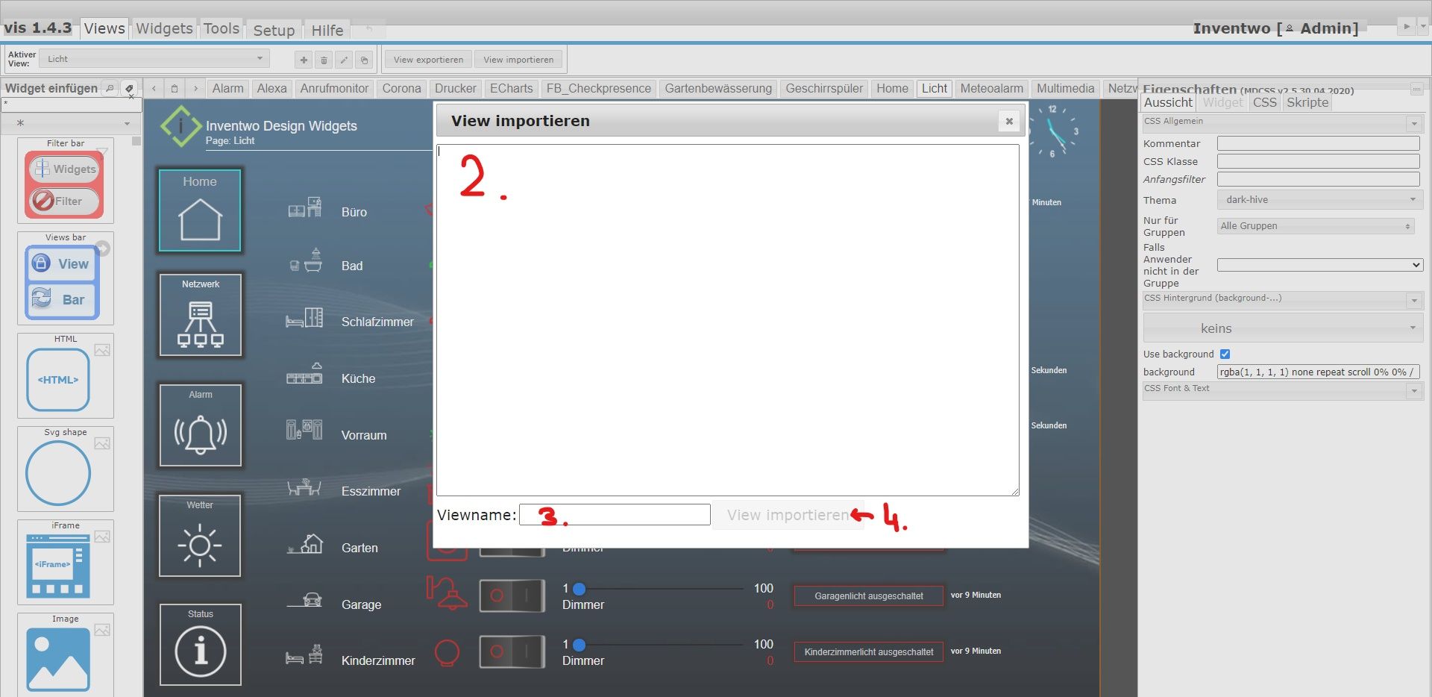Viewport: 1432px width, 697px height.
Task: Click the Garage ceiling lamp icon
Action: tap(447, 594)
